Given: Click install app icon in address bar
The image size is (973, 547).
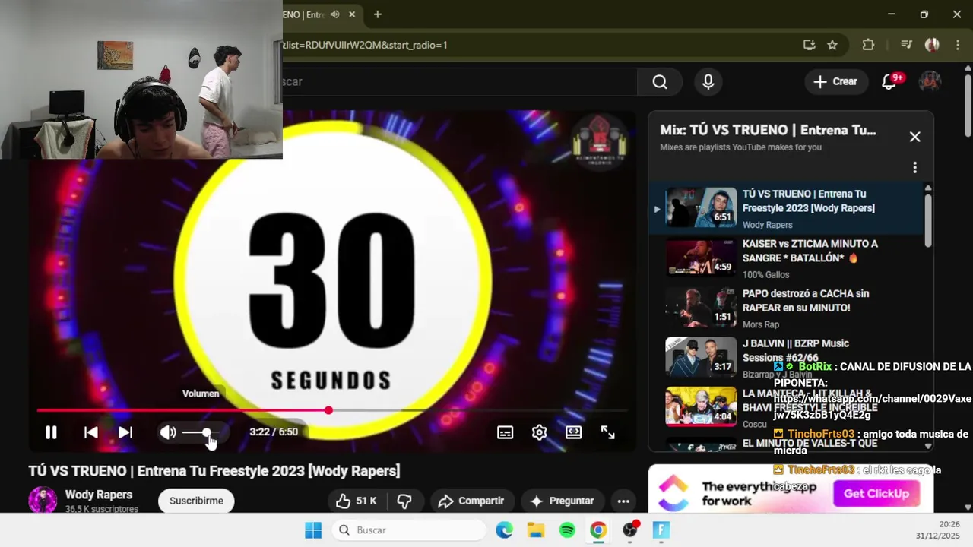Looking at the screenshot, I should point(810,45).
